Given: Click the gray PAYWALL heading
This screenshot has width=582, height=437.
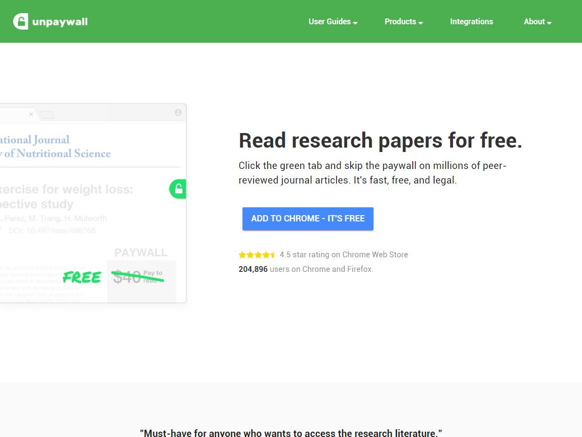Looking at the screenshot, I should (x=141, y=252).
